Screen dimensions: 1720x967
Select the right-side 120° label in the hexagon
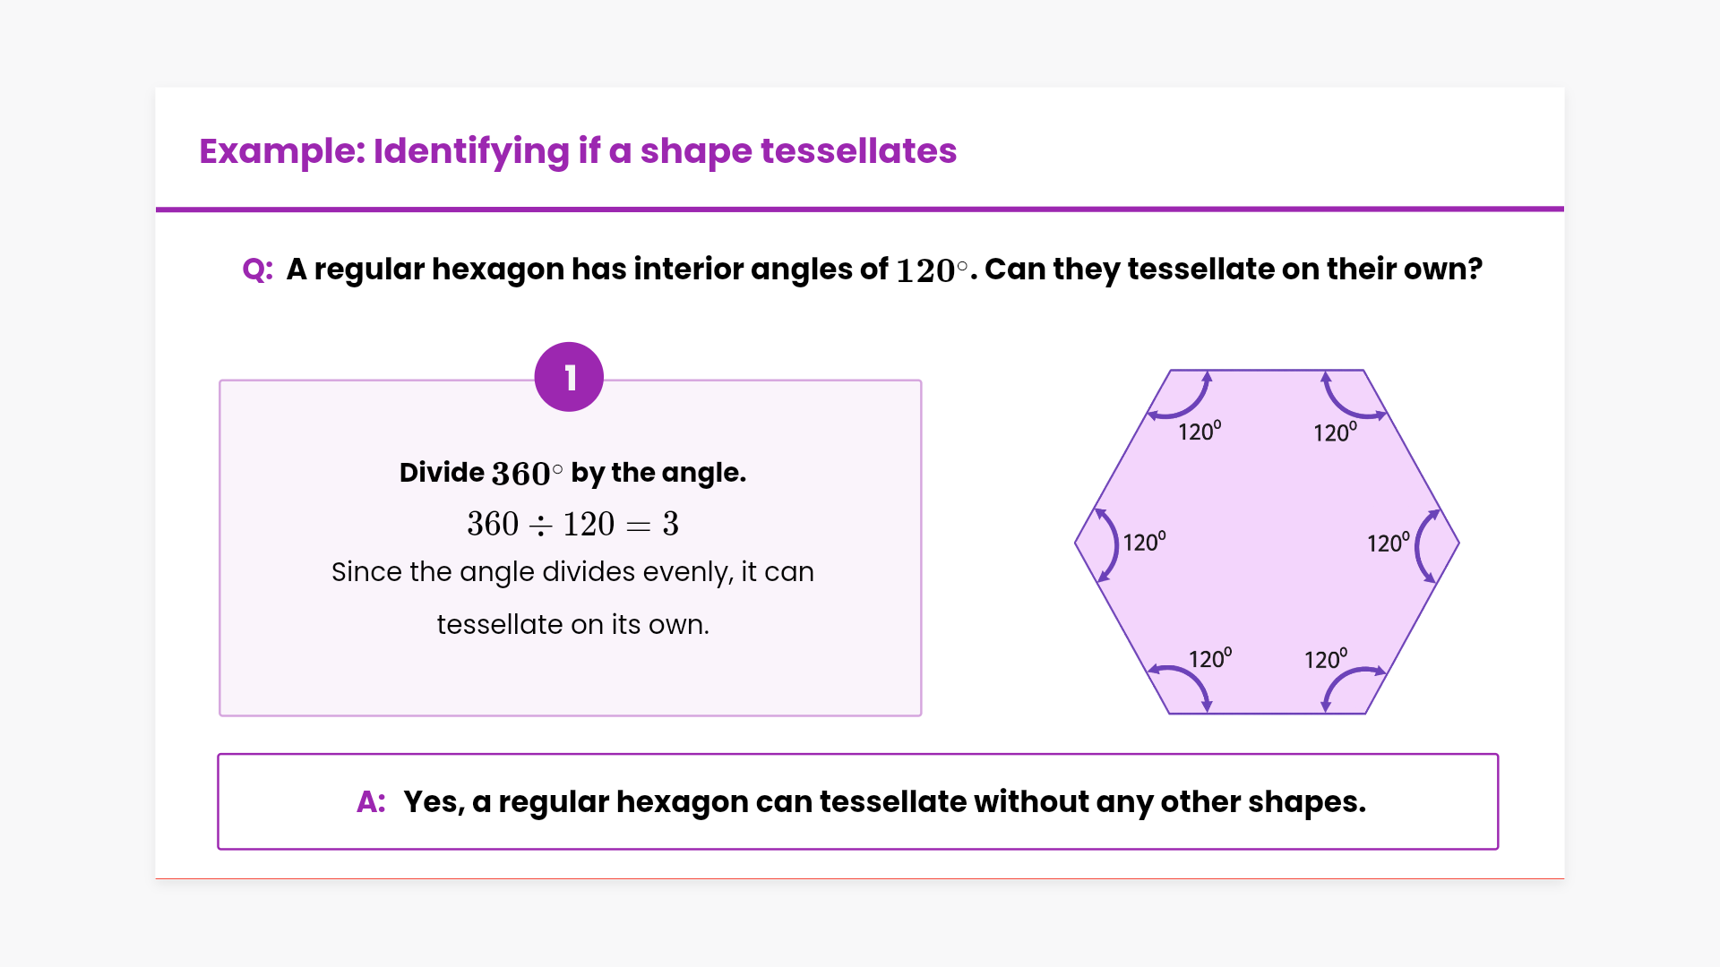click(1388, 543)
